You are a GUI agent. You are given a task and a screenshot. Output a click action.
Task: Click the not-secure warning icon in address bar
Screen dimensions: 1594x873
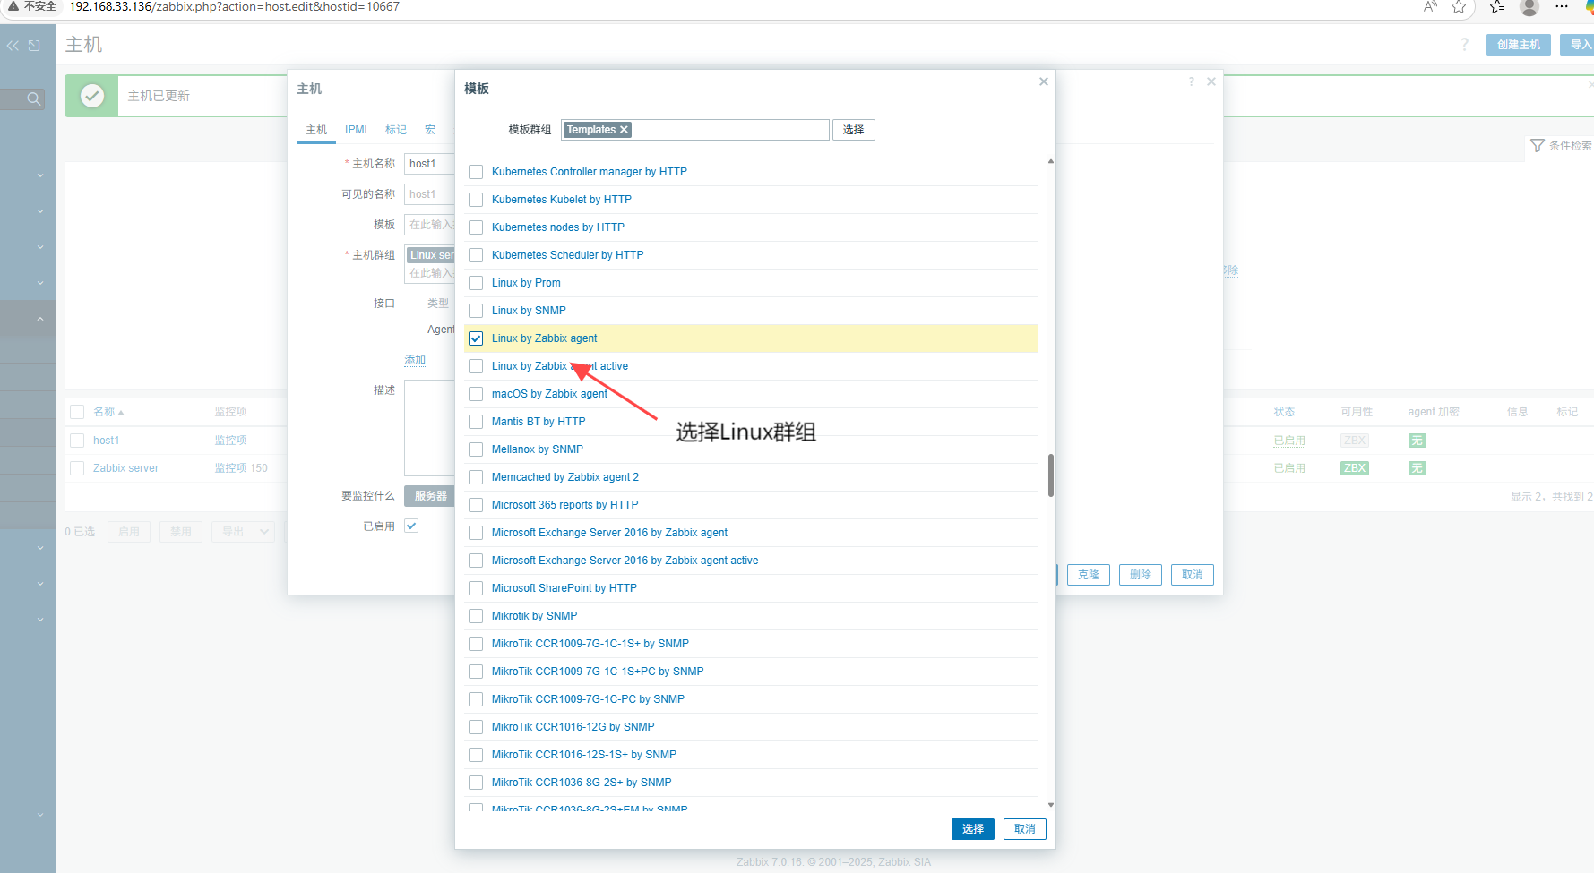[x=13, y=6]
